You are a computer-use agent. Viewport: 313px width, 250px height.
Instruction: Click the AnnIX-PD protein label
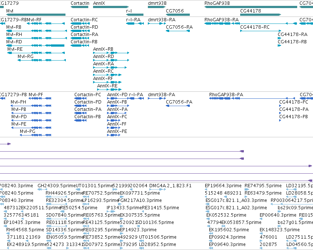tap(117, 94)
